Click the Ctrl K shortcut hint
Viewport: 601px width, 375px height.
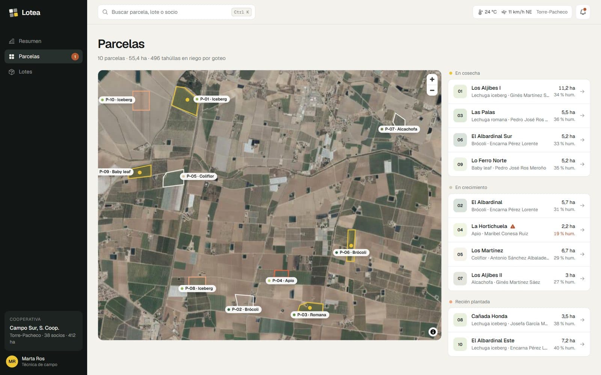coord(241,12)
